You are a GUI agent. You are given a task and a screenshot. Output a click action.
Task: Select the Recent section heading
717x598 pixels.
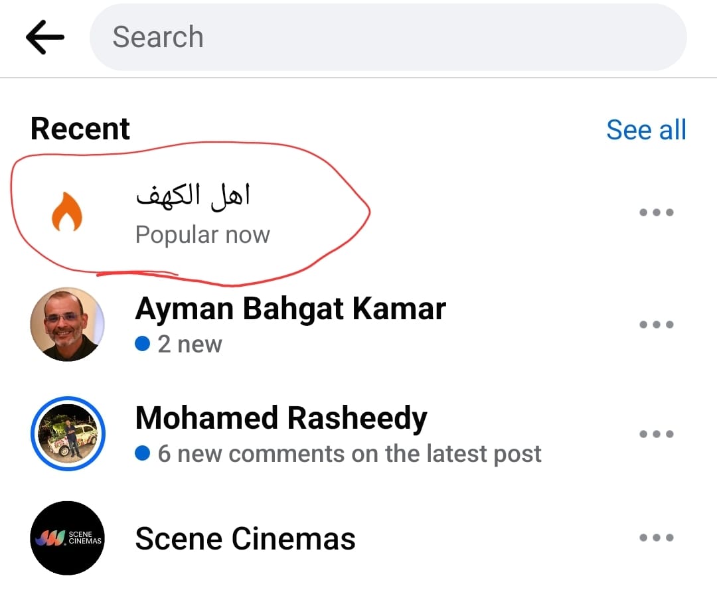point(80,129)
